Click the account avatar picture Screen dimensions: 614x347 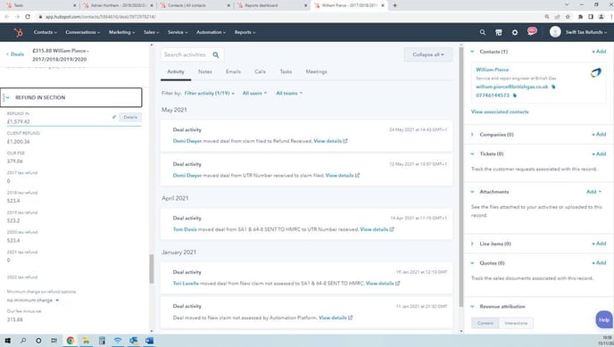555,32
